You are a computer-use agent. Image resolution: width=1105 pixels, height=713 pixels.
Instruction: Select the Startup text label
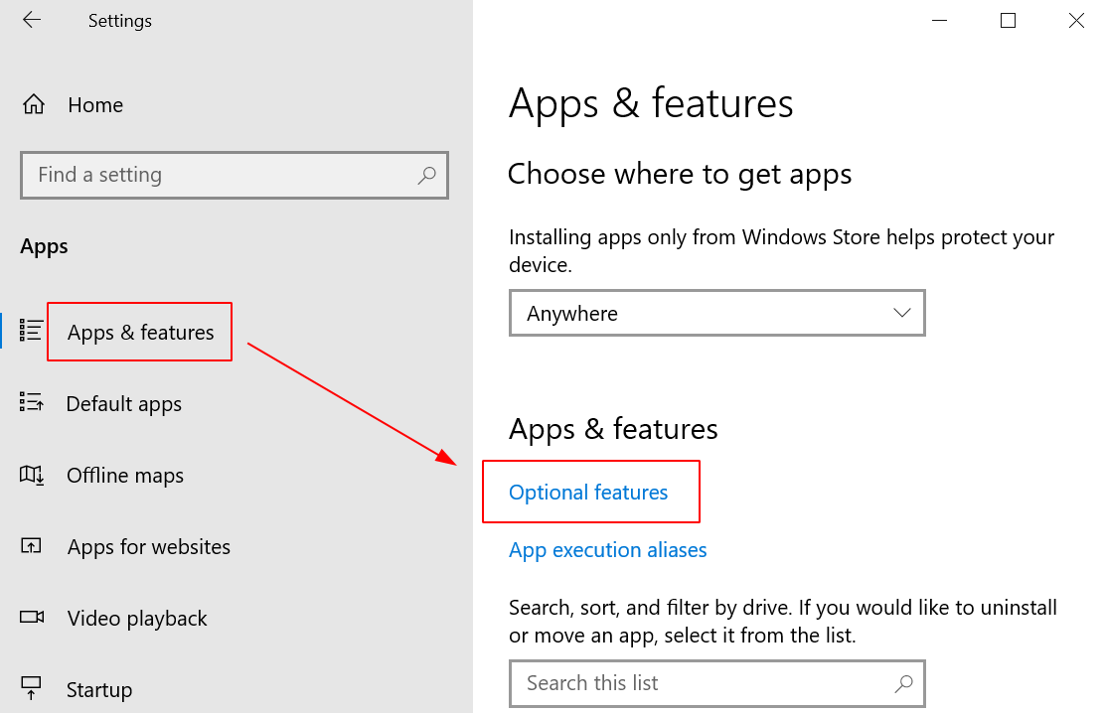(99, 689)
